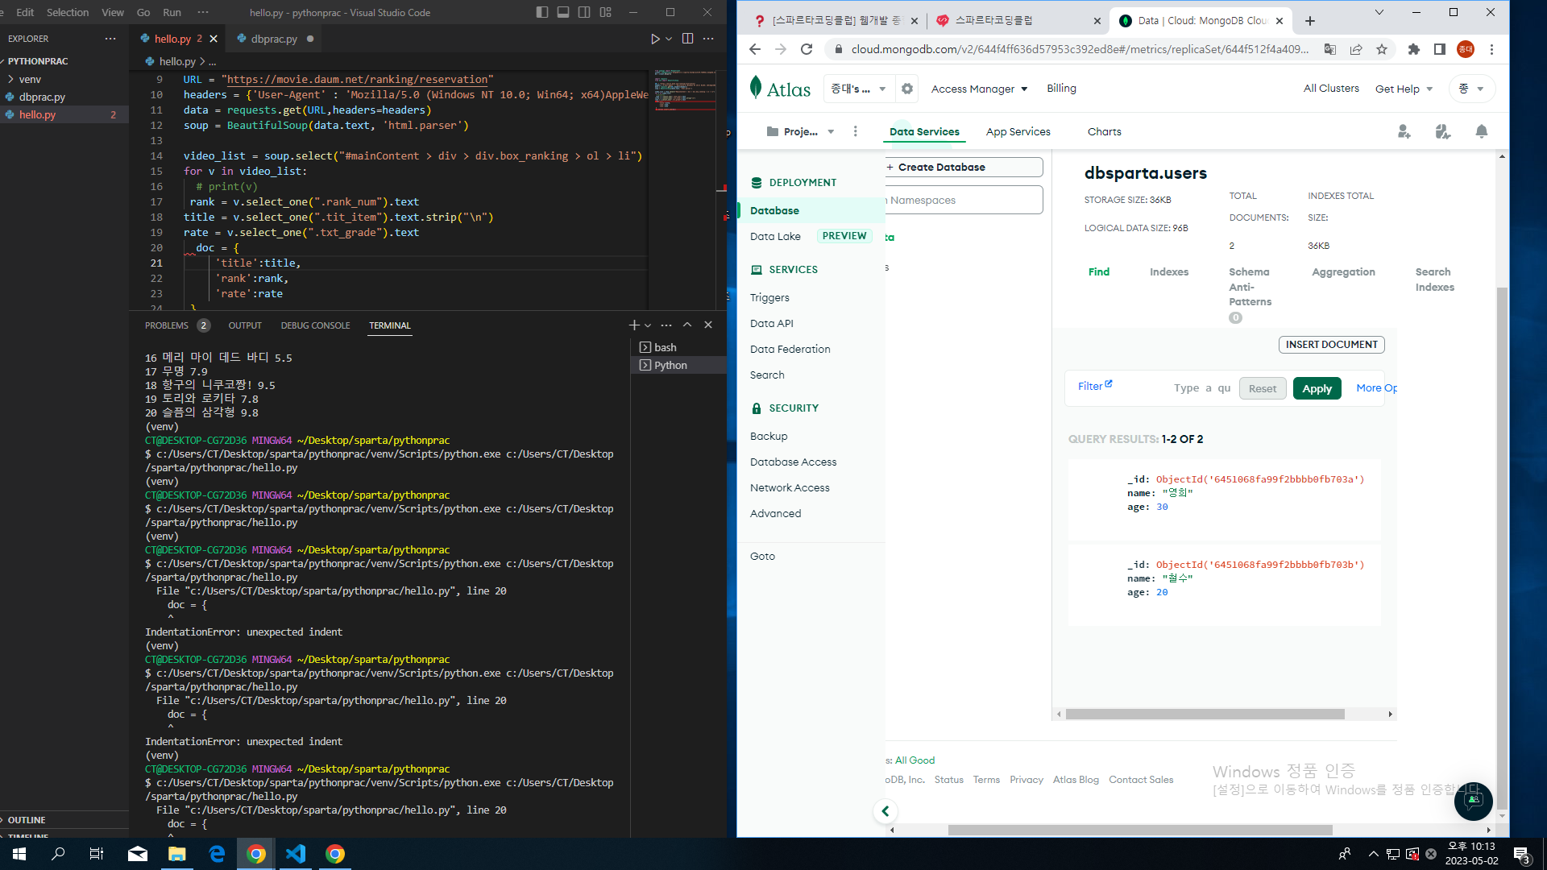Switch to the DEBUG CONSOLE tab
Screen dimensions: 1547x870
[315, 325]
